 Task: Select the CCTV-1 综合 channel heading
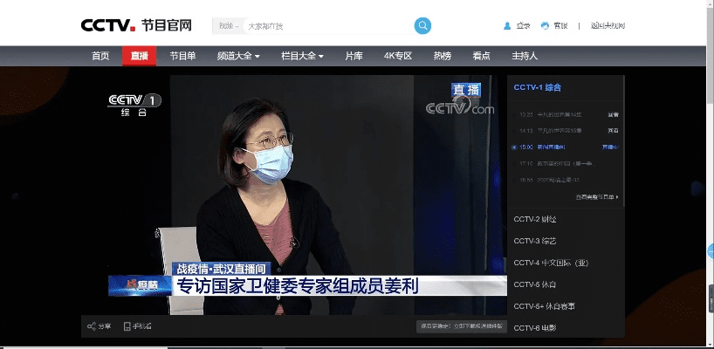[538, 87]
